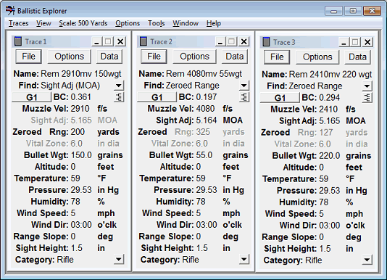The width and height of the screenshot is (387, 280).
Task: Expand the Find dropdown in Trace 2
Action: 244,86
